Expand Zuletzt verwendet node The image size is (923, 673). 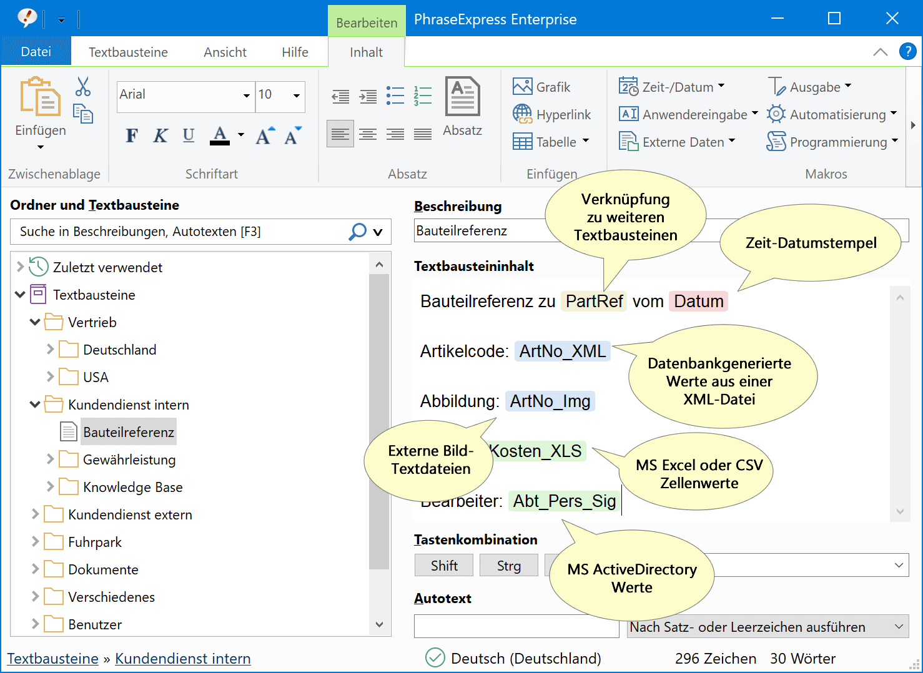[20, 267]
